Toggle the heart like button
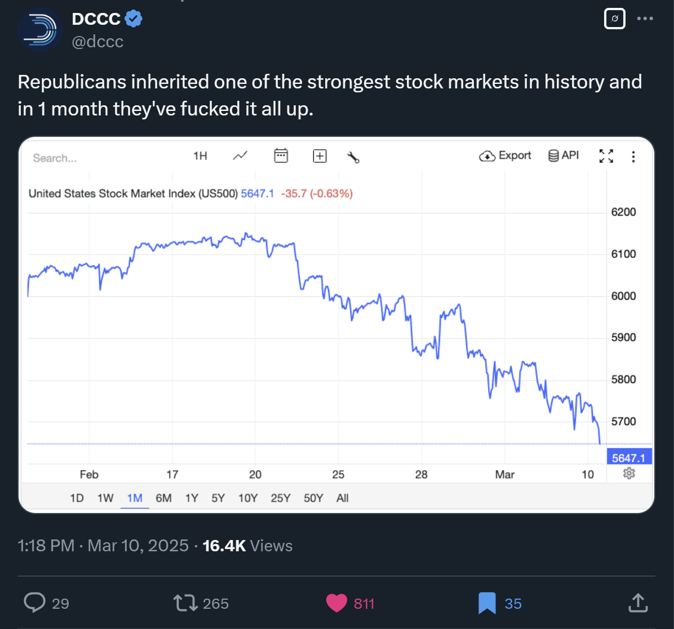The image size is (674, 629). 336,603
